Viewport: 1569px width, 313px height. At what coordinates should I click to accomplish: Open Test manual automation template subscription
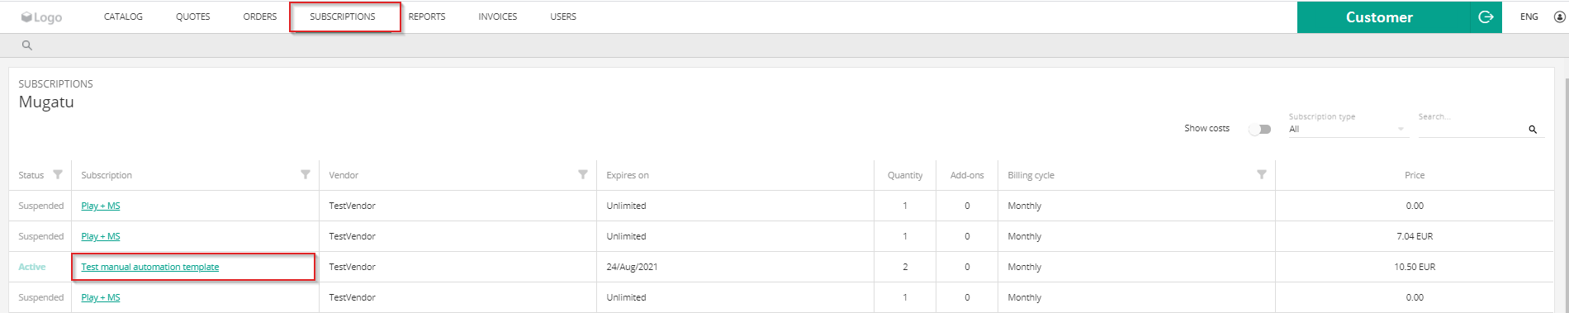[x=150, y=267]
